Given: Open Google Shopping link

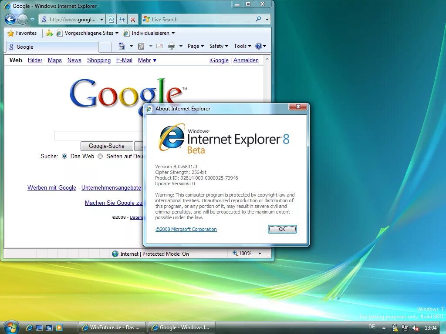Looking at the screenshot, I should [99, 60].
